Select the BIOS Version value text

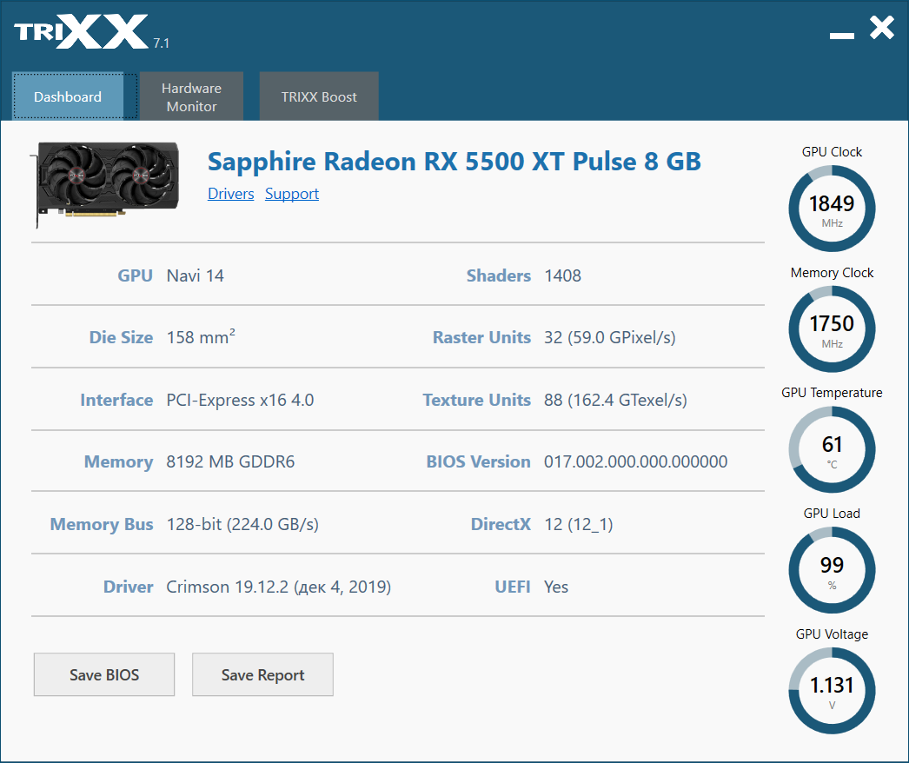635,461
